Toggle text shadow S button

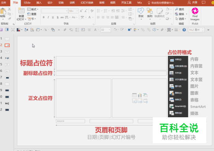[x=58, y=17]
